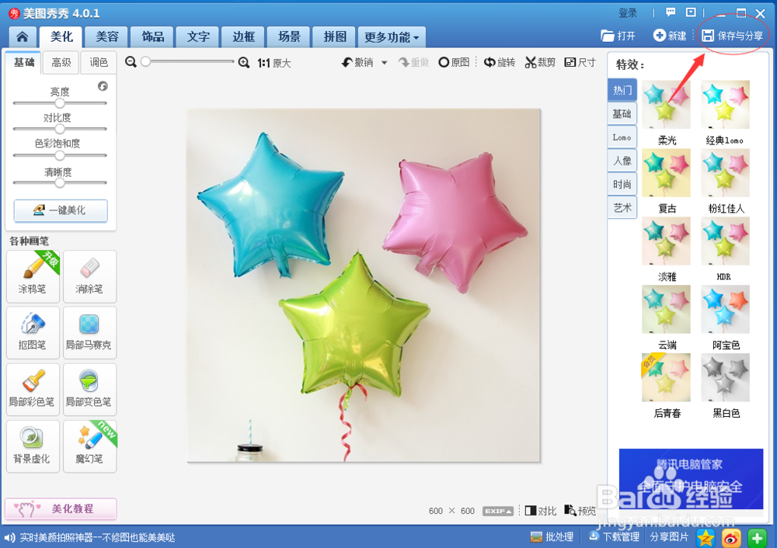
Task: Switch to the 美容 tab
Action: (x=107, y=37)
